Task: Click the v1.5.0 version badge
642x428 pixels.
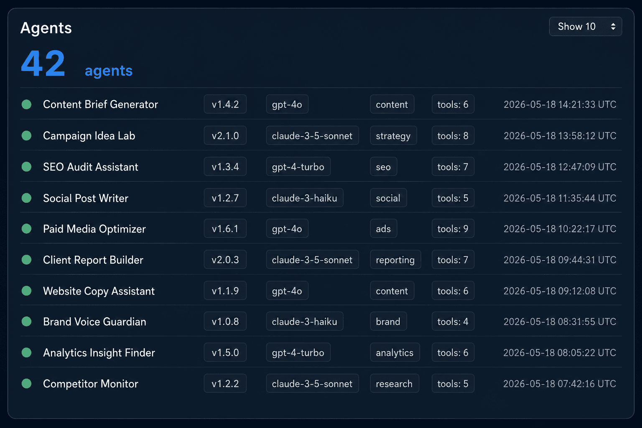Action: pyautogui.click(x=225, y=352)
